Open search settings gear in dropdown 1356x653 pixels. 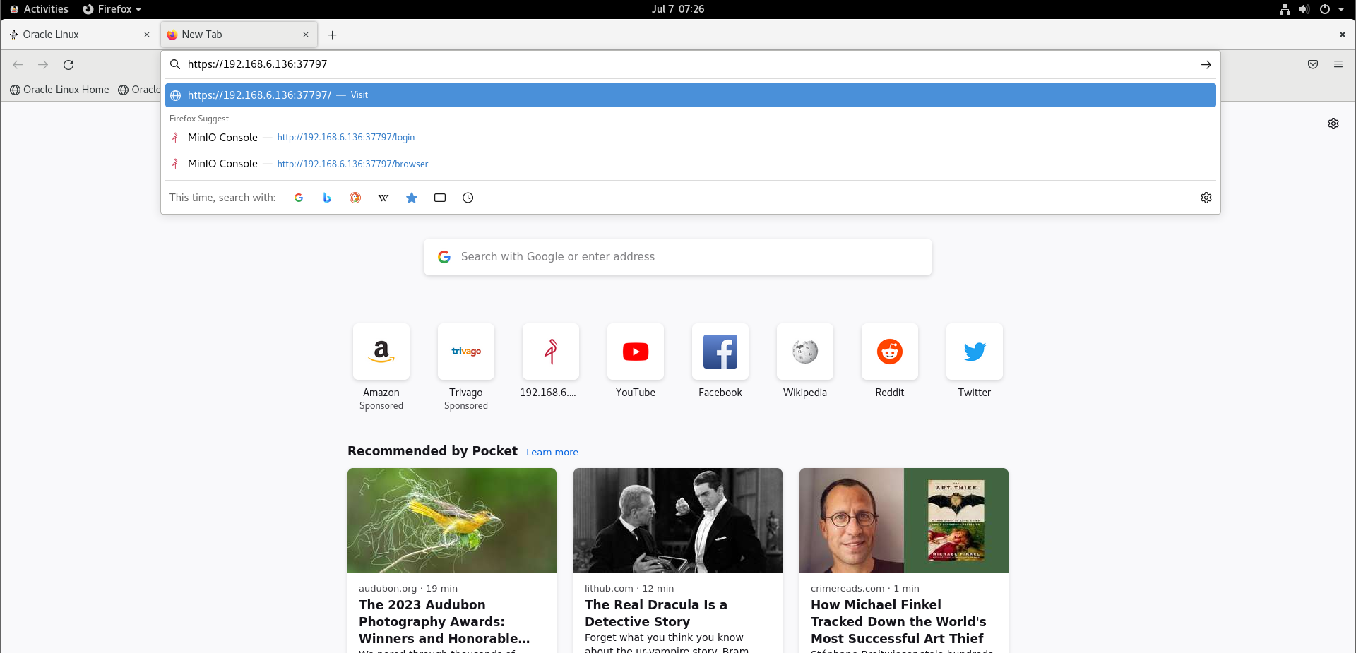point(1206,198)
